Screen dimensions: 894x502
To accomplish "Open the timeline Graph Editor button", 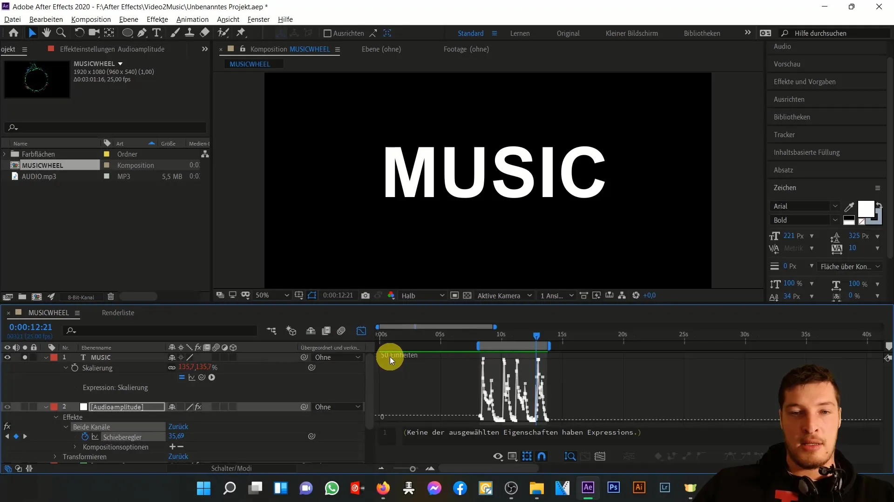I will pos(361,331).
